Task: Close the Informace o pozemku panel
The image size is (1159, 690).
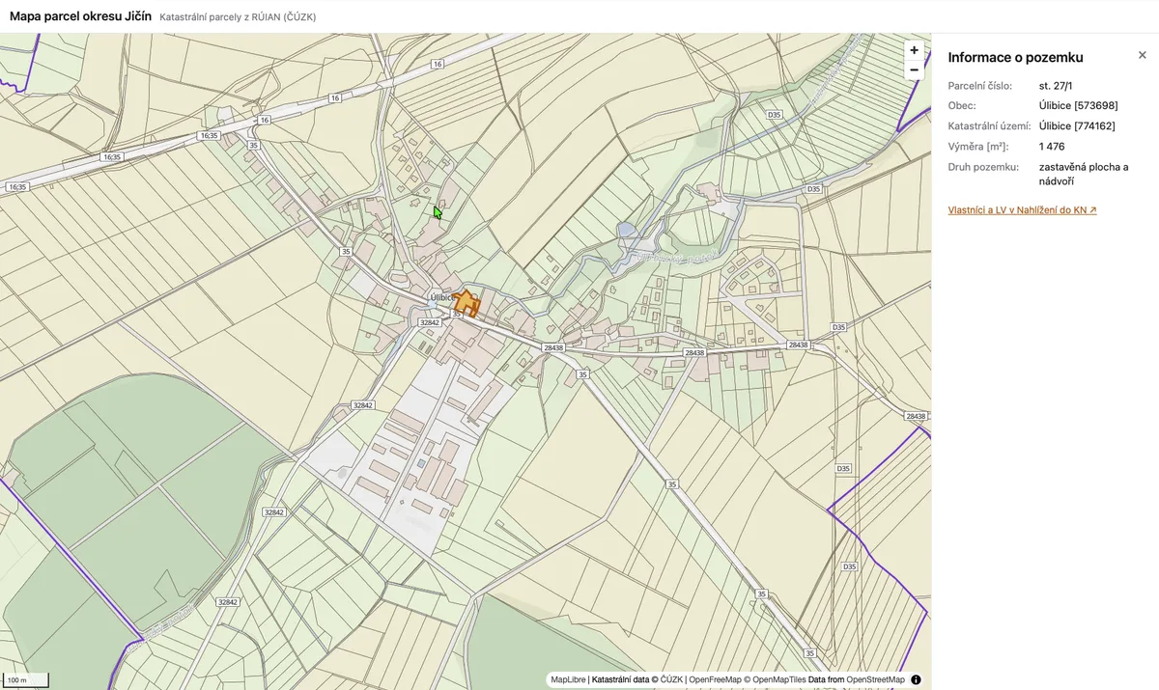Action: tap(1143, 55)
